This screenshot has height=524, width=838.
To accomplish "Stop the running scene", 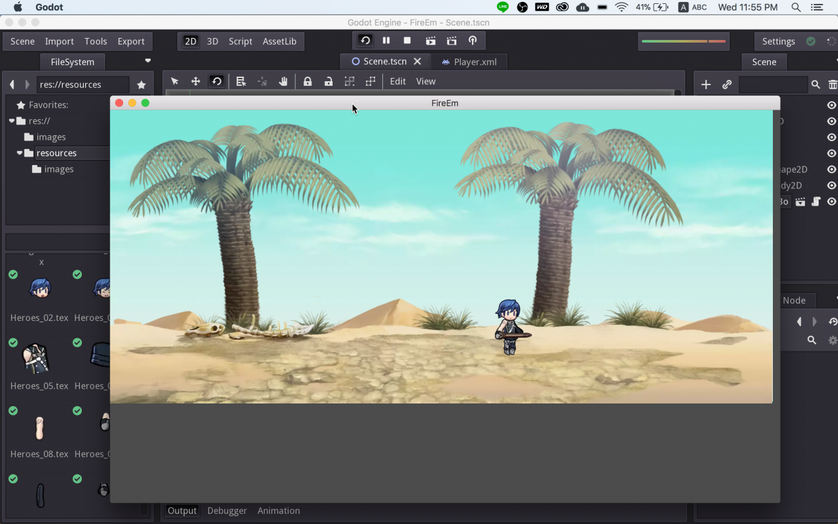I will coord(407,41).
